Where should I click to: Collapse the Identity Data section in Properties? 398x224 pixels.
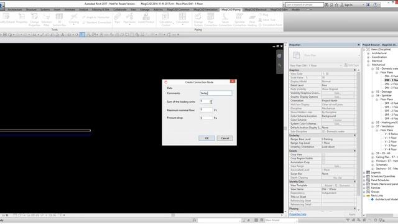click(x=355, y=182)
